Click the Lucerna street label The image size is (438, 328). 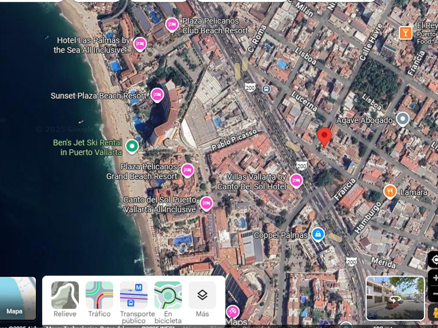305,101
